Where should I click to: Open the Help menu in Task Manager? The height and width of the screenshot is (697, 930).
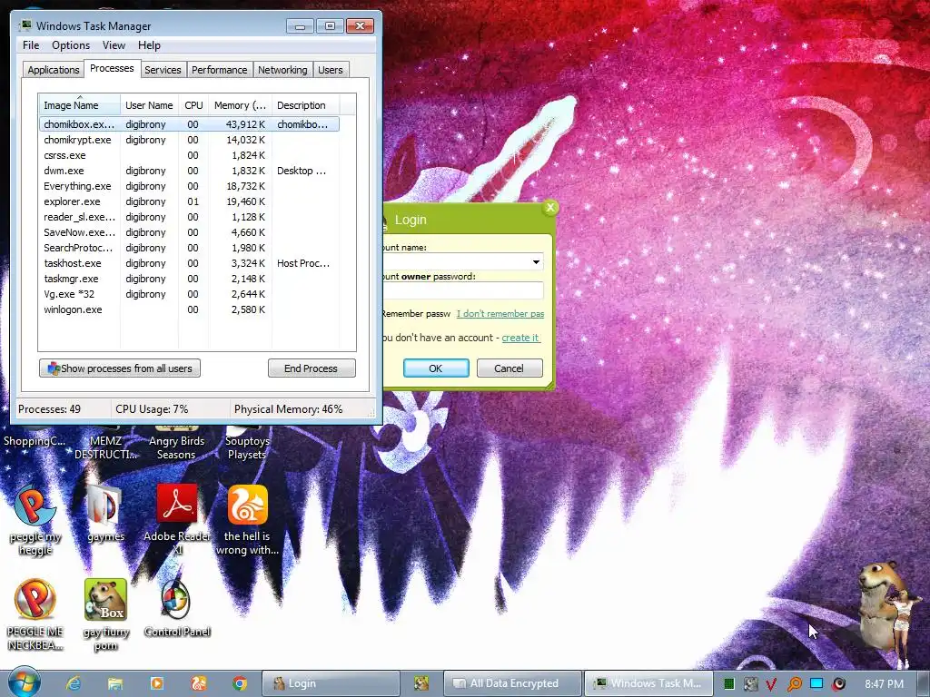pos(149,45)
